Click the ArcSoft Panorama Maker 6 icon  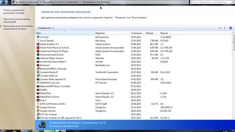[x=38, y=62]
